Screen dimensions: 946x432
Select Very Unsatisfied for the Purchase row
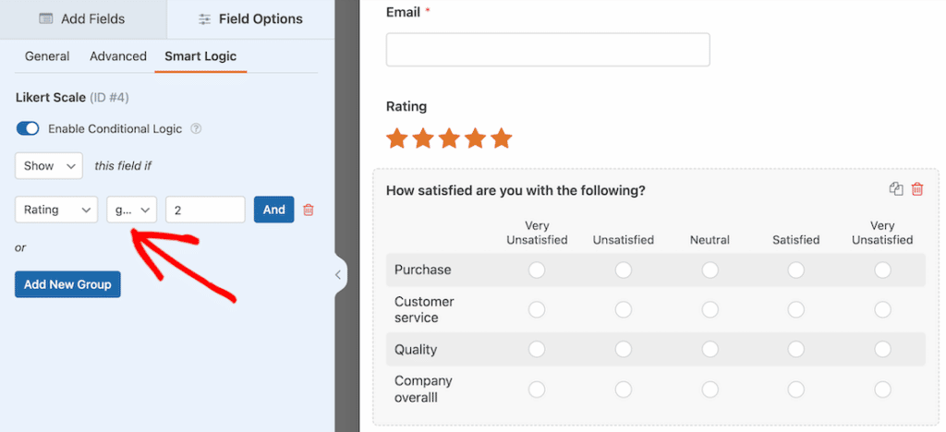[537, 270]
